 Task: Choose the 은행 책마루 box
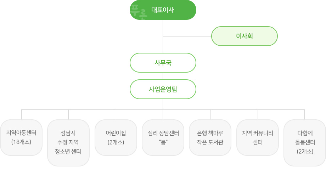210,137
